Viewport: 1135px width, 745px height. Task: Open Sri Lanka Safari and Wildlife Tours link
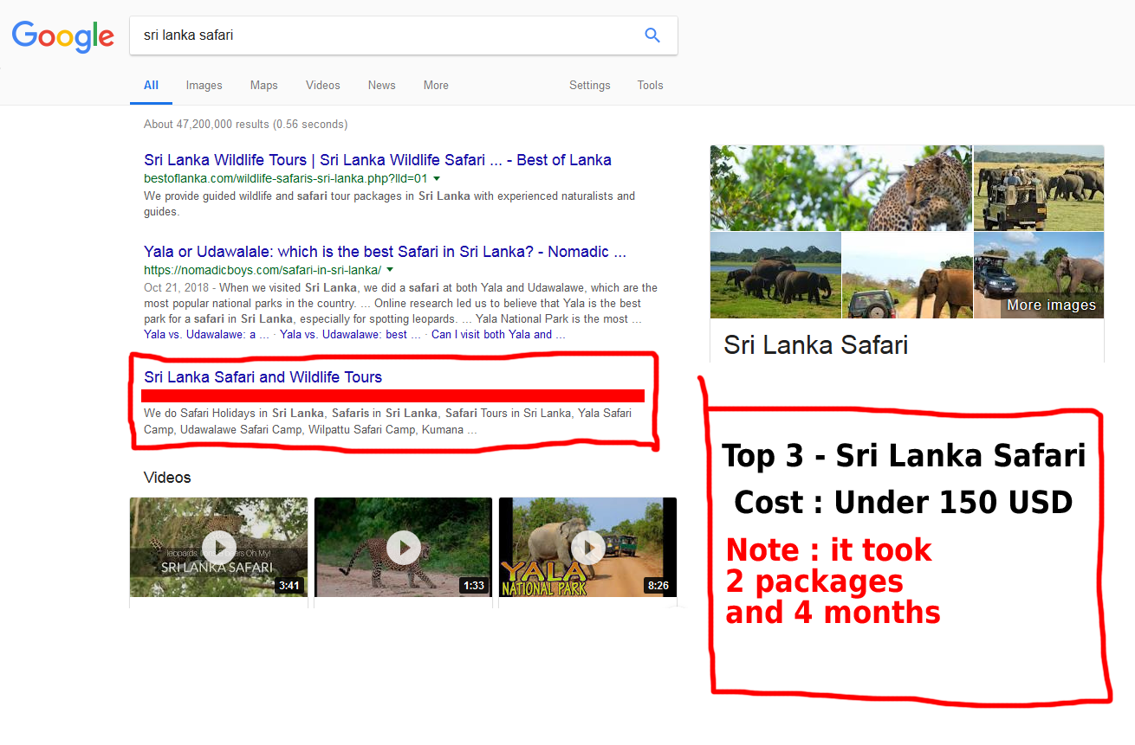263,377
